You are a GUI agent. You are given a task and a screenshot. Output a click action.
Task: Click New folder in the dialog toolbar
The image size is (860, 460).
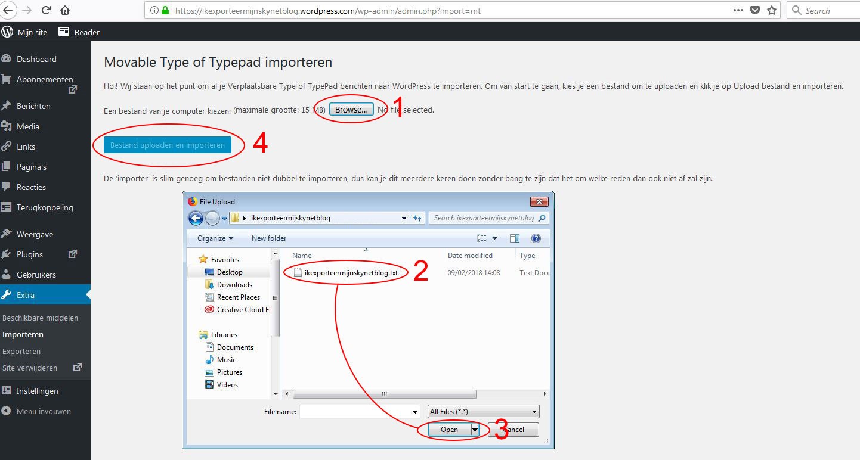(x=269, y=238)
